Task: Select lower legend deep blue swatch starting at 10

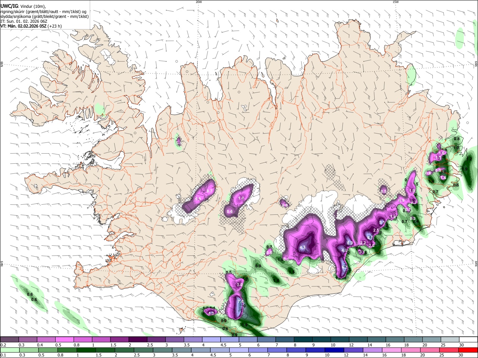Action: [x=333, y=350]
